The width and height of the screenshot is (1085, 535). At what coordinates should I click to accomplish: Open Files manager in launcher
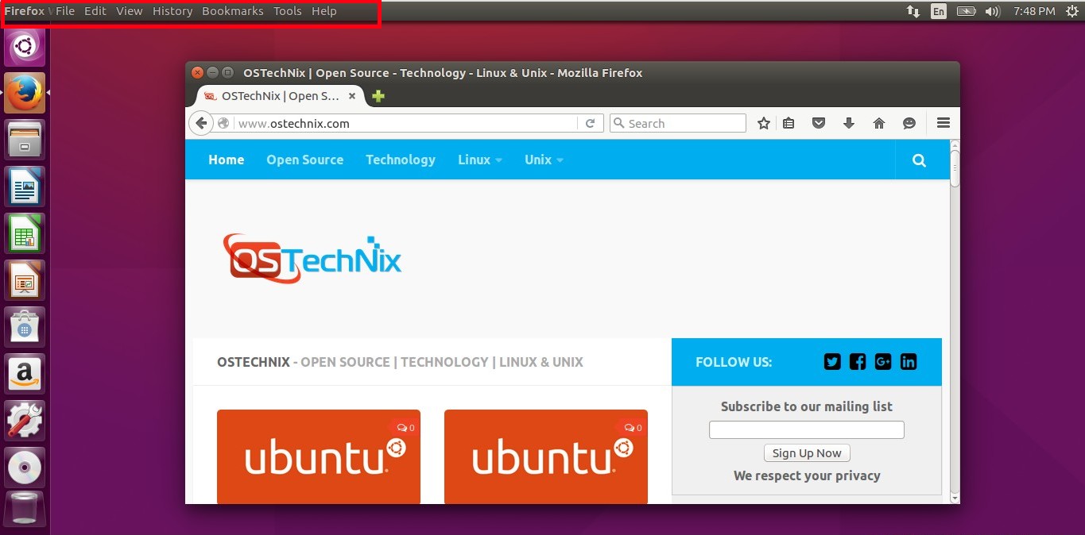pos(25,140)
